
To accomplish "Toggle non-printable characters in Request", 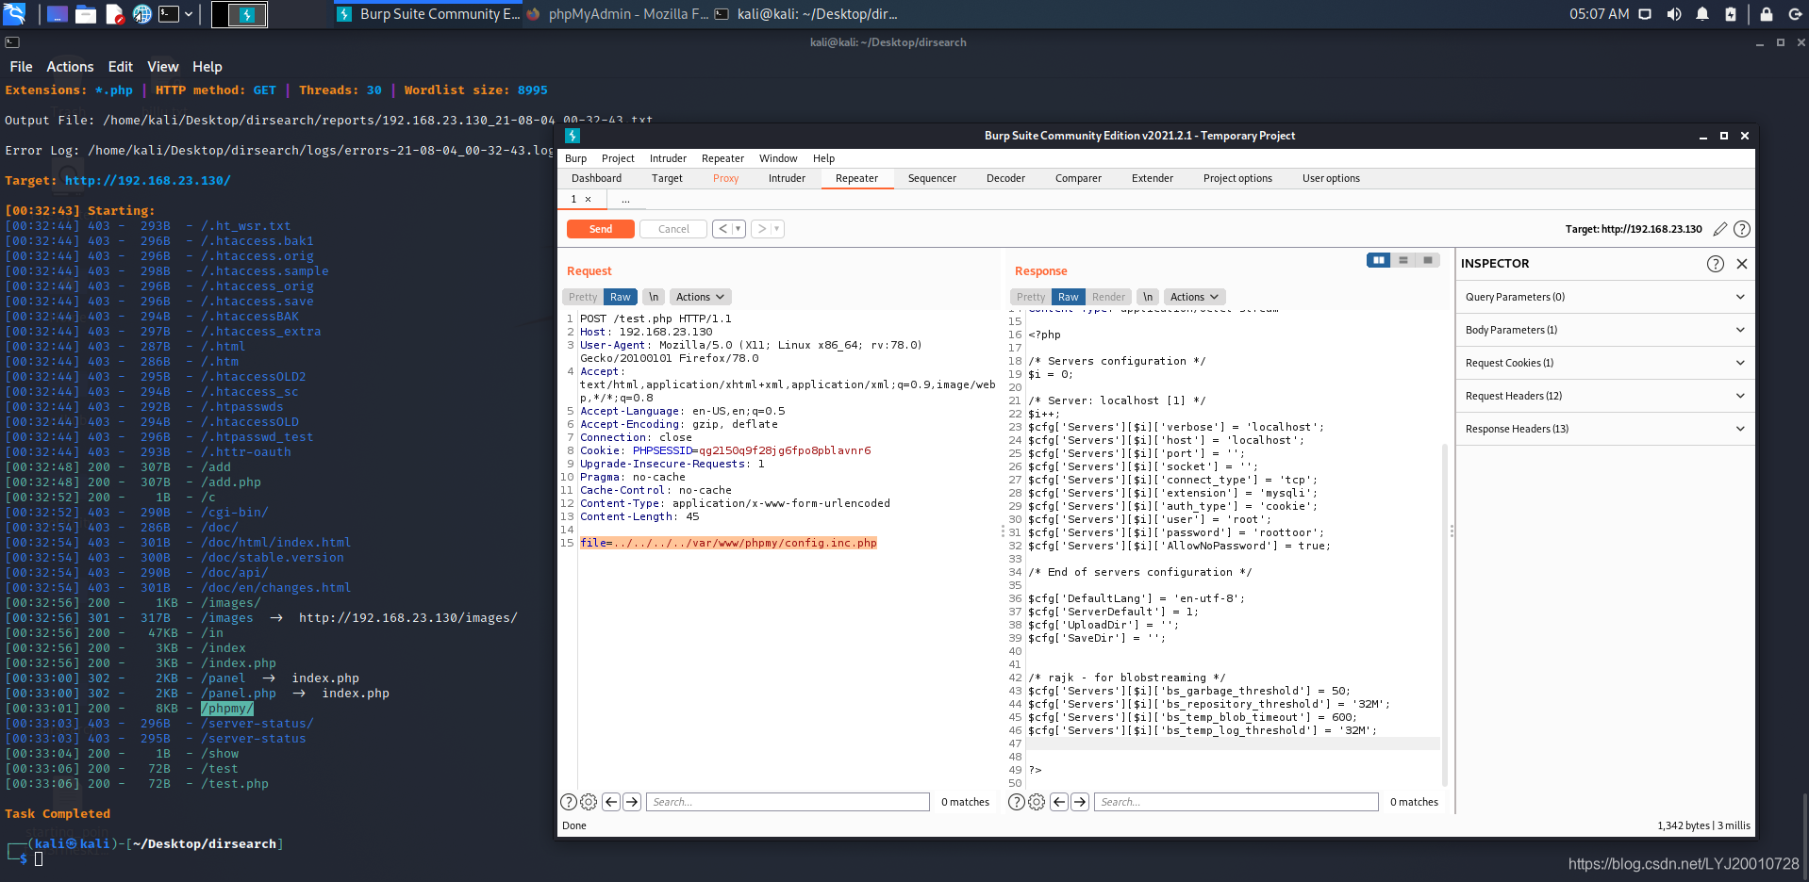I will coord(654,297).
